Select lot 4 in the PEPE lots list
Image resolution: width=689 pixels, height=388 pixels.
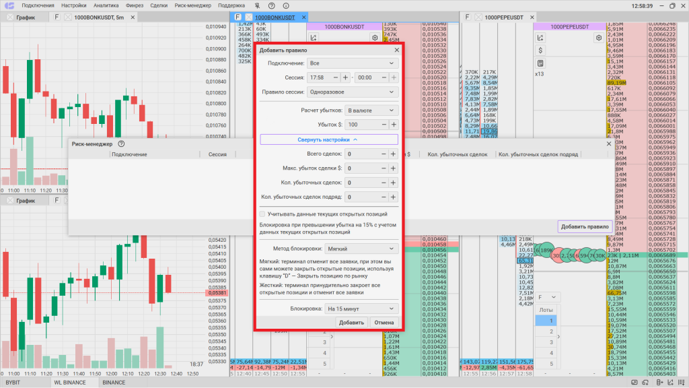(x=546, y=353)
